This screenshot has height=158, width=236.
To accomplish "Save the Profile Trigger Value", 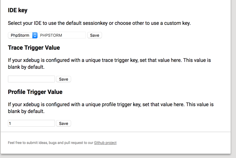I will 64,123.
